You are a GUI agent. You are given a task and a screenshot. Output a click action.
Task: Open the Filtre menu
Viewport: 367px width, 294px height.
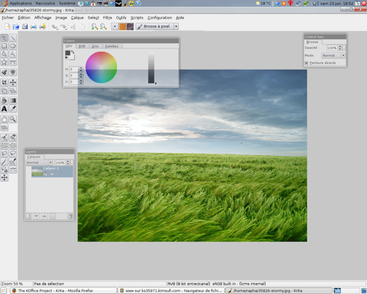coord(107,18)
